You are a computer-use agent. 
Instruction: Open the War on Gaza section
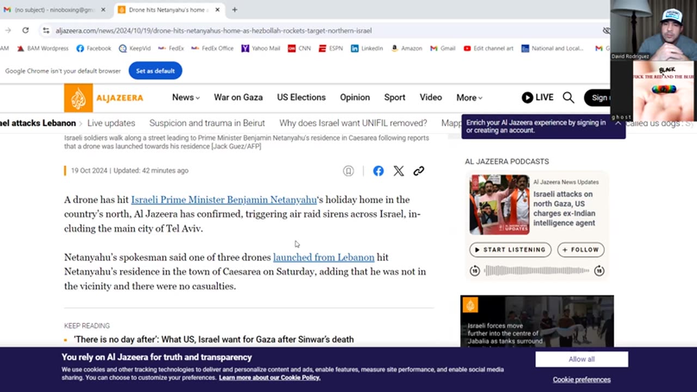[238, 97]
